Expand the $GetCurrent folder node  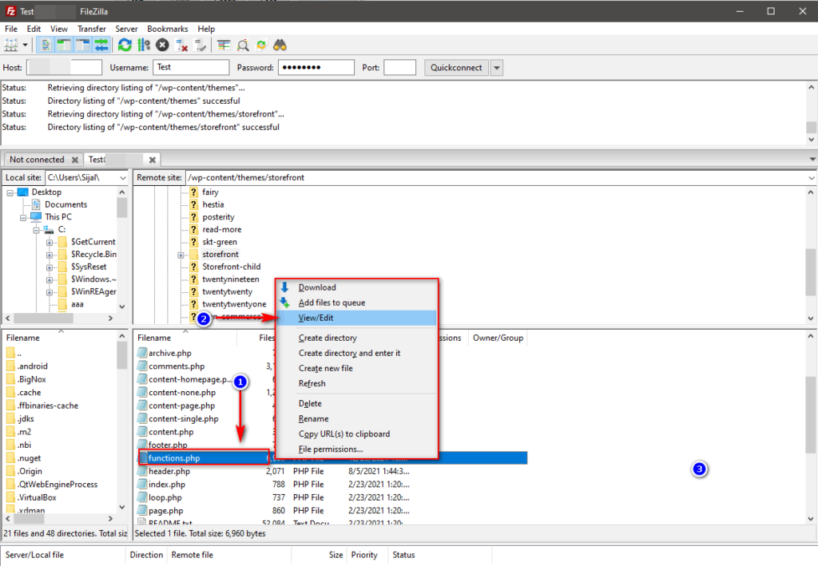point(49,243)
